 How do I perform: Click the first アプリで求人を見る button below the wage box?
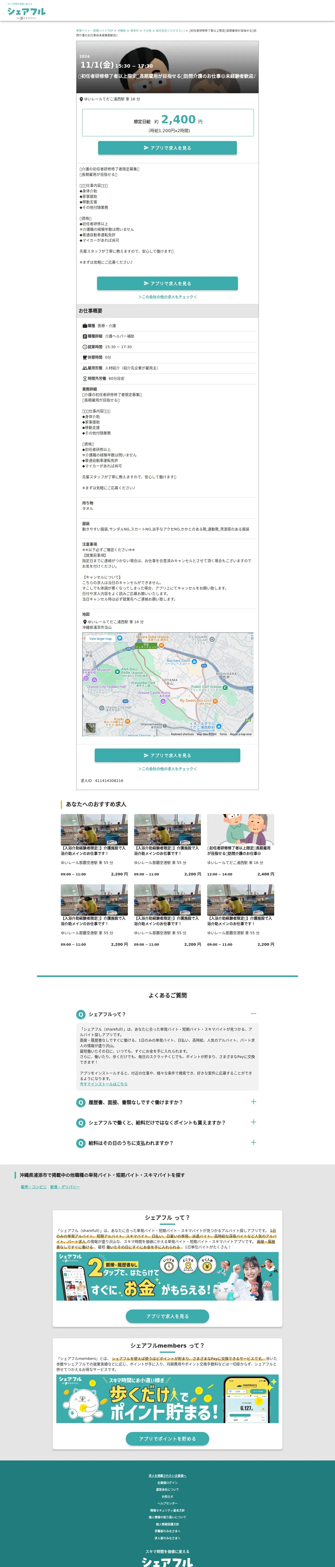[x=167, y=148]
